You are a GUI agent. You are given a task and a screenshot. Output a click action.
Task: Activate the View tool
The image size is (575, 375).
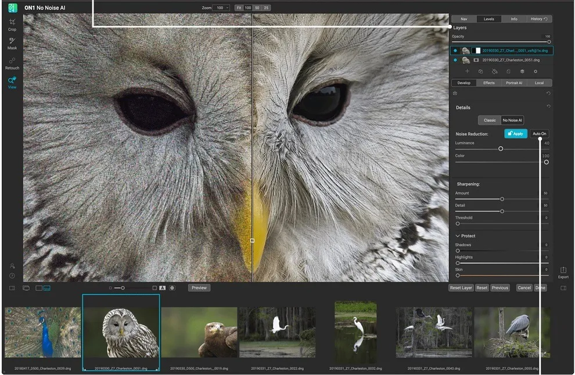(12, 82)
